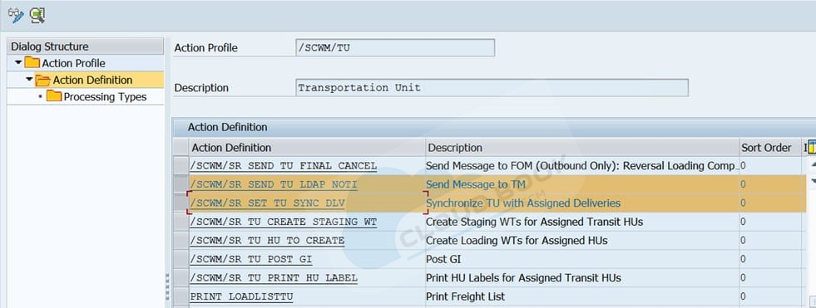Open /SCWM/SR_TU_PRINT_HU_LABEL action definition
Viewport: 816px width, 308px height.
274,278
